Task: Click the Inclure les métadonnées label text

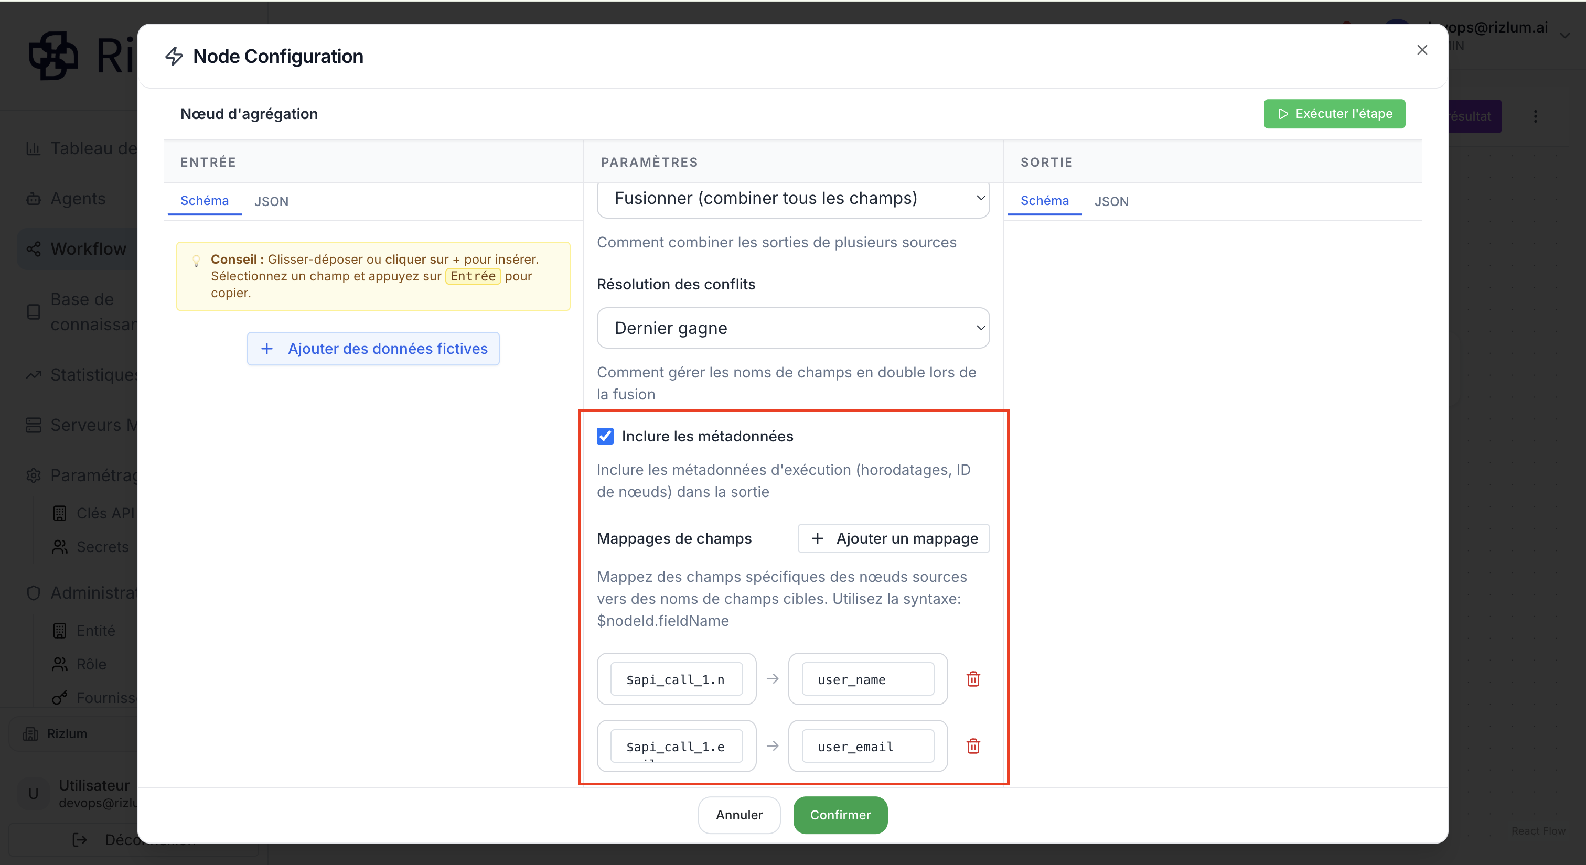Action: click(708, 436)
